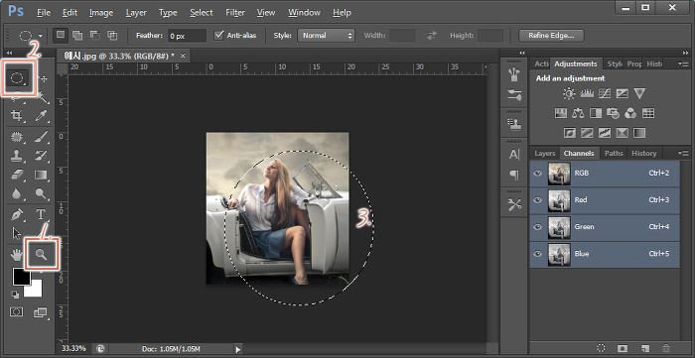Open the tool preset picker arrow
The height and width of the screenshot is (358, 695).
pyautogui.click(x=41, y=36)
